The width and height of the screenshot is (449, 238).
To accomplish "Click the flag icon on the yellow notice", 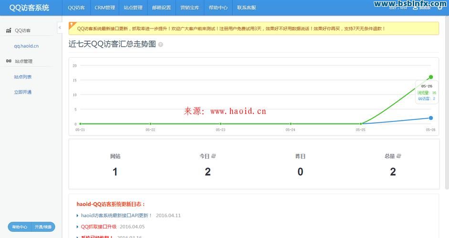I will [x=72, y=25].
